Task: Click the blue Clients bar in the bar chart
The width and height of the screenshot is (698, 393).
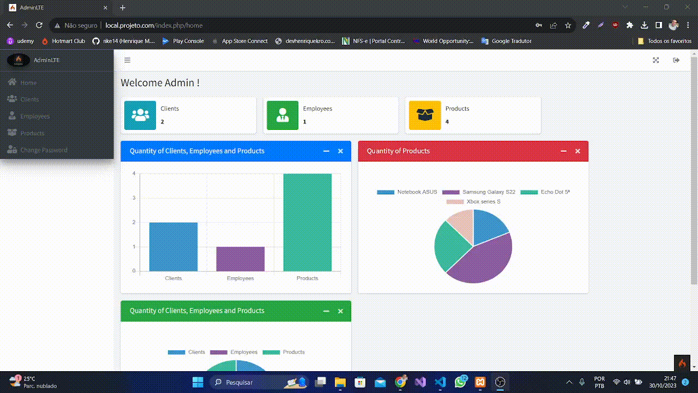Action: (x=173, y=247)
